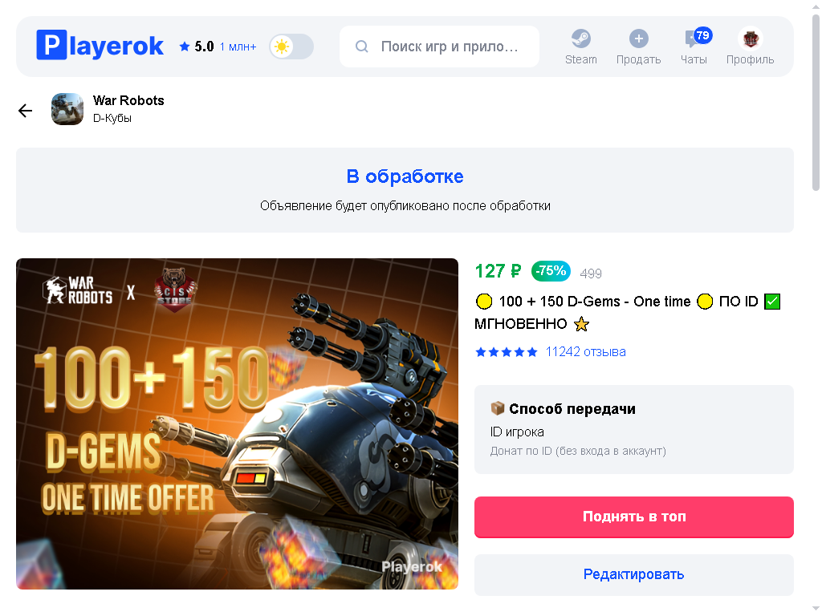Image resolution: width=822 pixels, height=616 pixels.
Task: Click the Способ передачи info panel
Action: click(x=634, y=430)
